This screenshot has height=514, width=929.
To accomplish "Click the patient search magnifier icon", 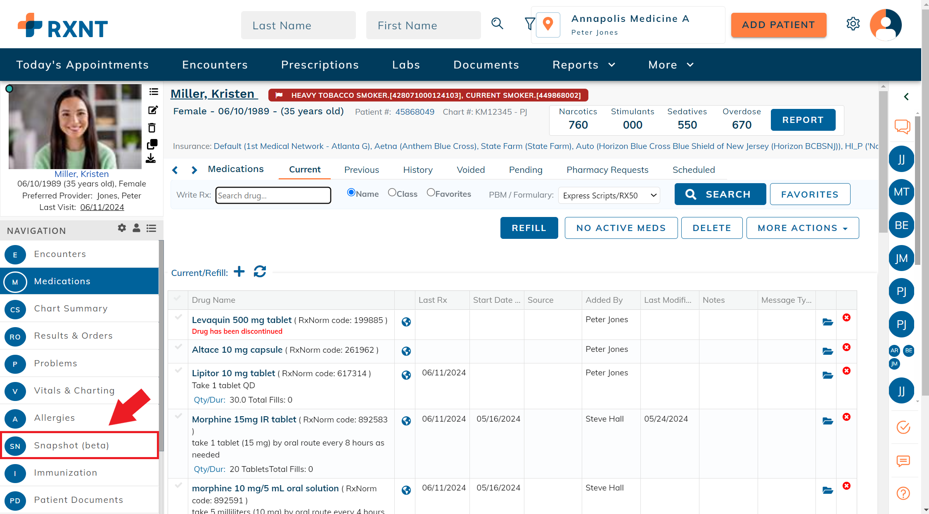I will pos(497,24).
